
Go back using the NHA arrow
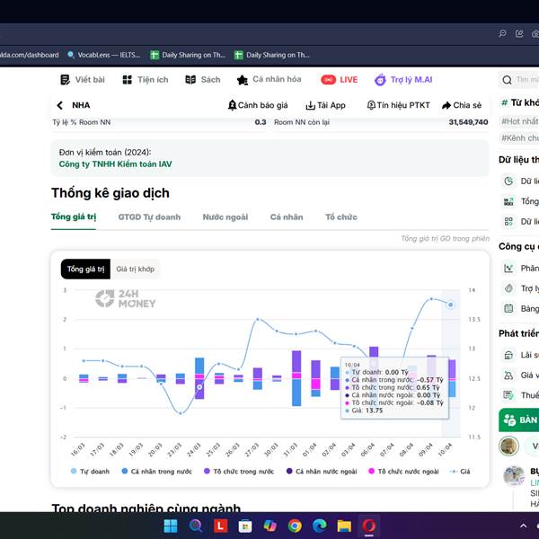pos(60,105)
